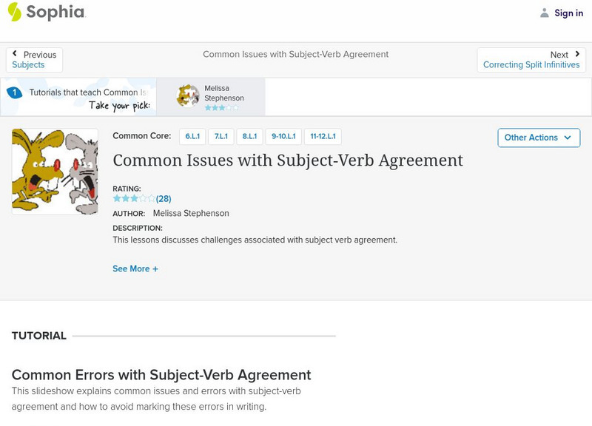
Task: Click the Sign in person icon
Action: 545,12
